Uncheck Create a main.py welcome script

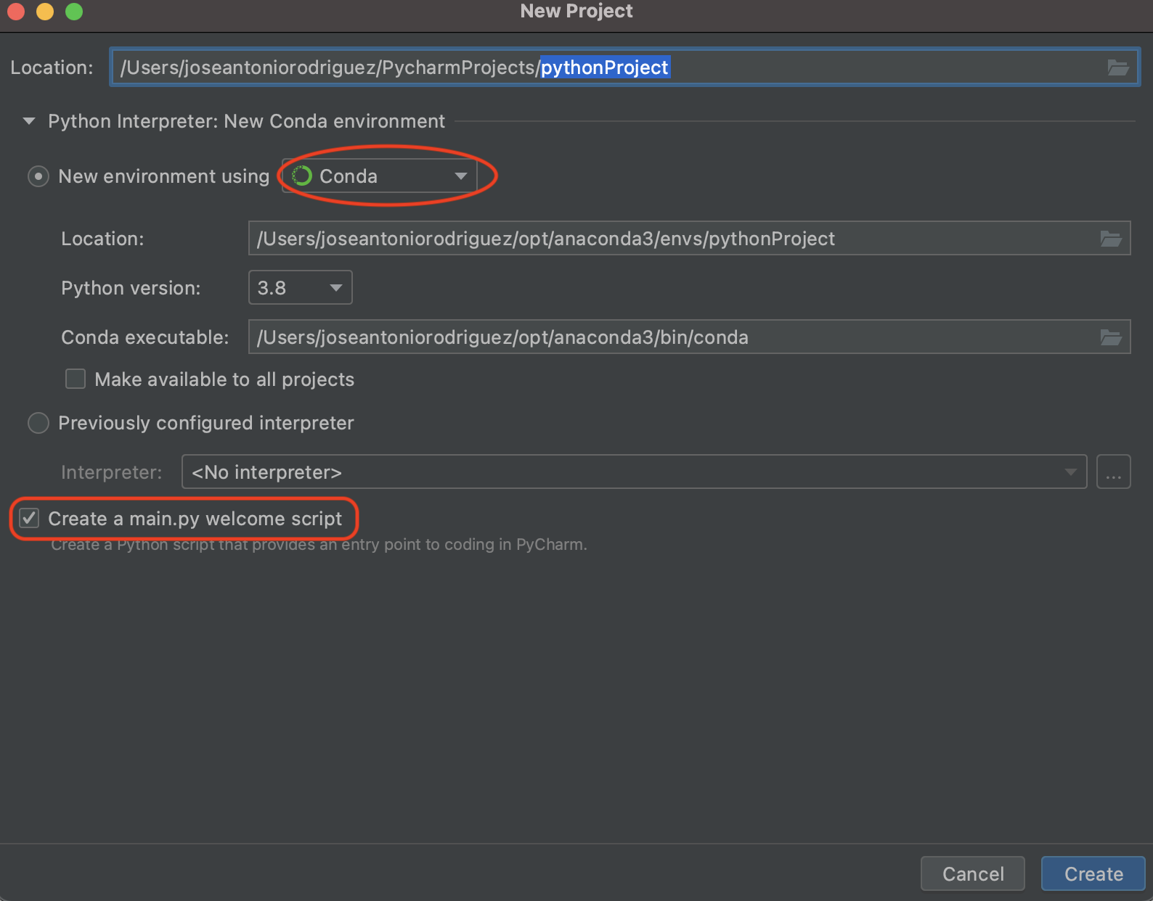pyautogui.click(x=29, y=518)
